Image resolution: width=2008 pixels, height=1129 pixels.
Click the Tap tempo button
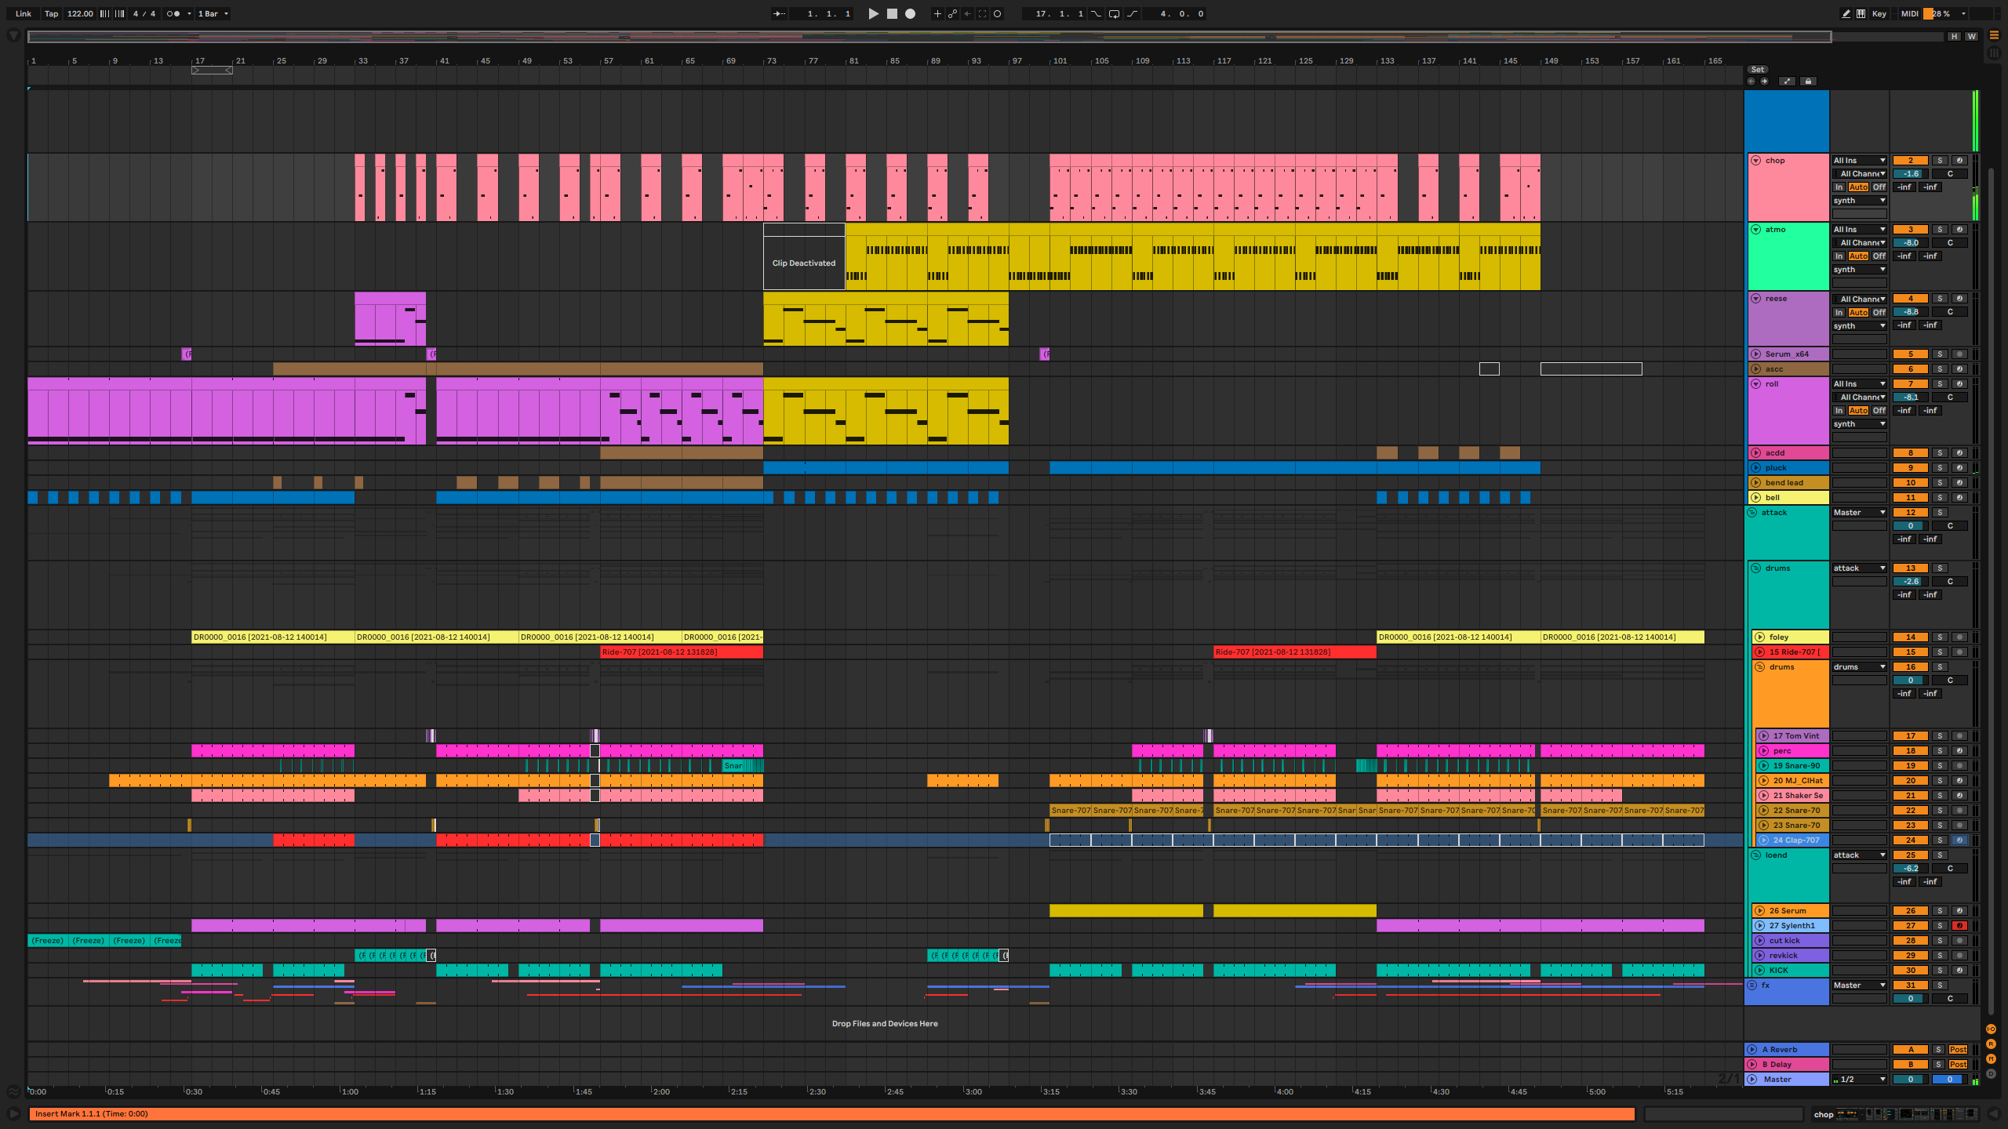click(x=51, y=13)
